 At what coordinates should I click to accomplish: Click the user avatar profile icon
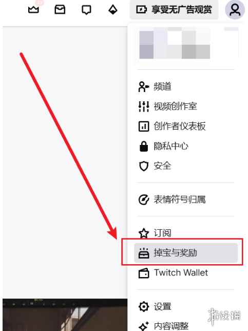click(x=235, y=10)
